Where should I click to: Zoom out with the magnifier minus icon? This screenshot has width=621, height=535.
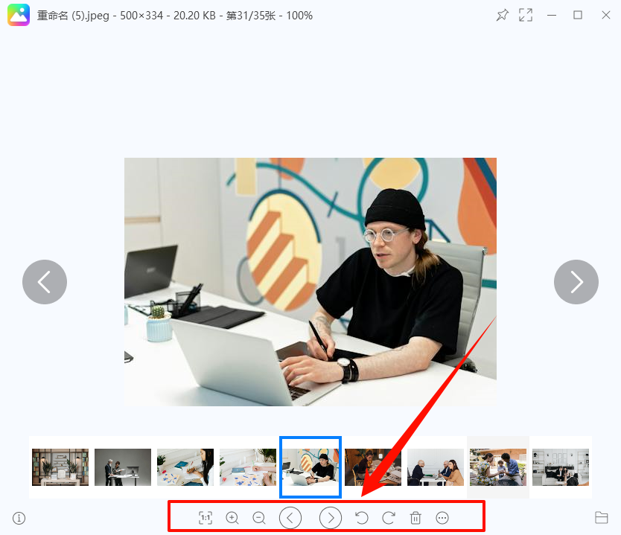(x=259, y=518)
